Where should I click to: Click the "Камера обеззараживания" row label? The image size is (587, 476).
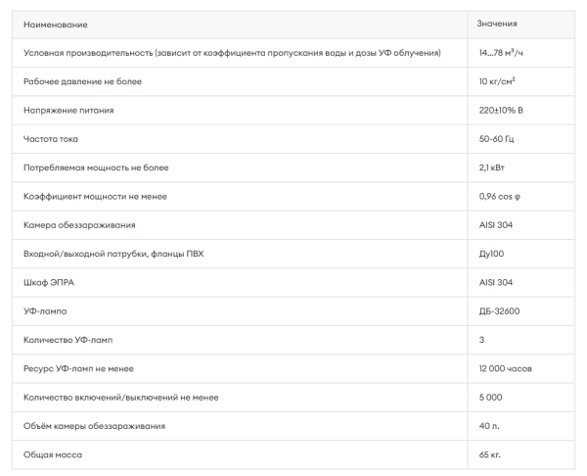(79, 225)
